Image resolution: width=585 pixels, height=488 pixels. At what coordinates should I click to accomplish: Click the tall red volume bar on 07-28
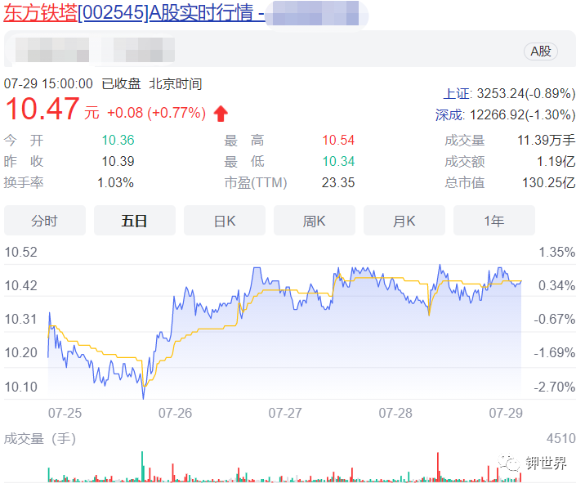[438, 467]
